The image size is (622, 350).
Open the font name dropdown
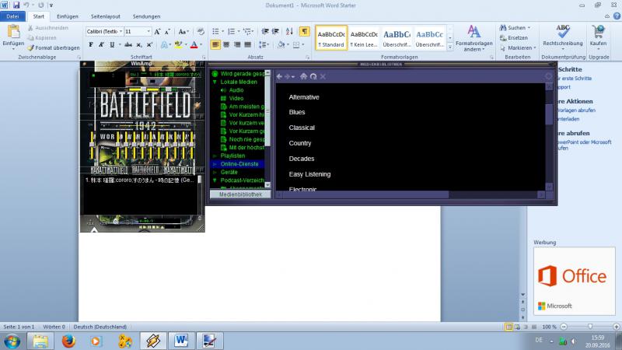coord(121,31)
